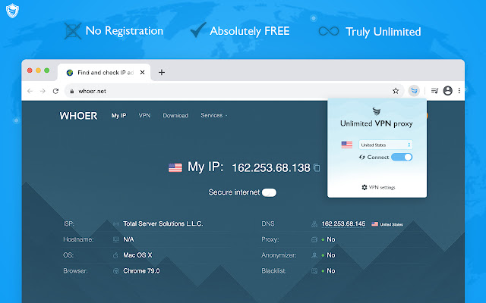Open a new browser tab

coord(162,73)
